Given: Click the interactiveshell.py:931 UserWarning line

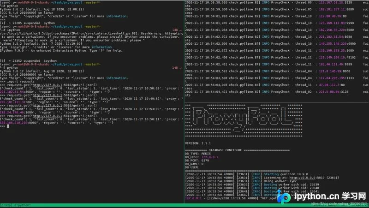Looking at the screenshot, I should coord(91,33).
